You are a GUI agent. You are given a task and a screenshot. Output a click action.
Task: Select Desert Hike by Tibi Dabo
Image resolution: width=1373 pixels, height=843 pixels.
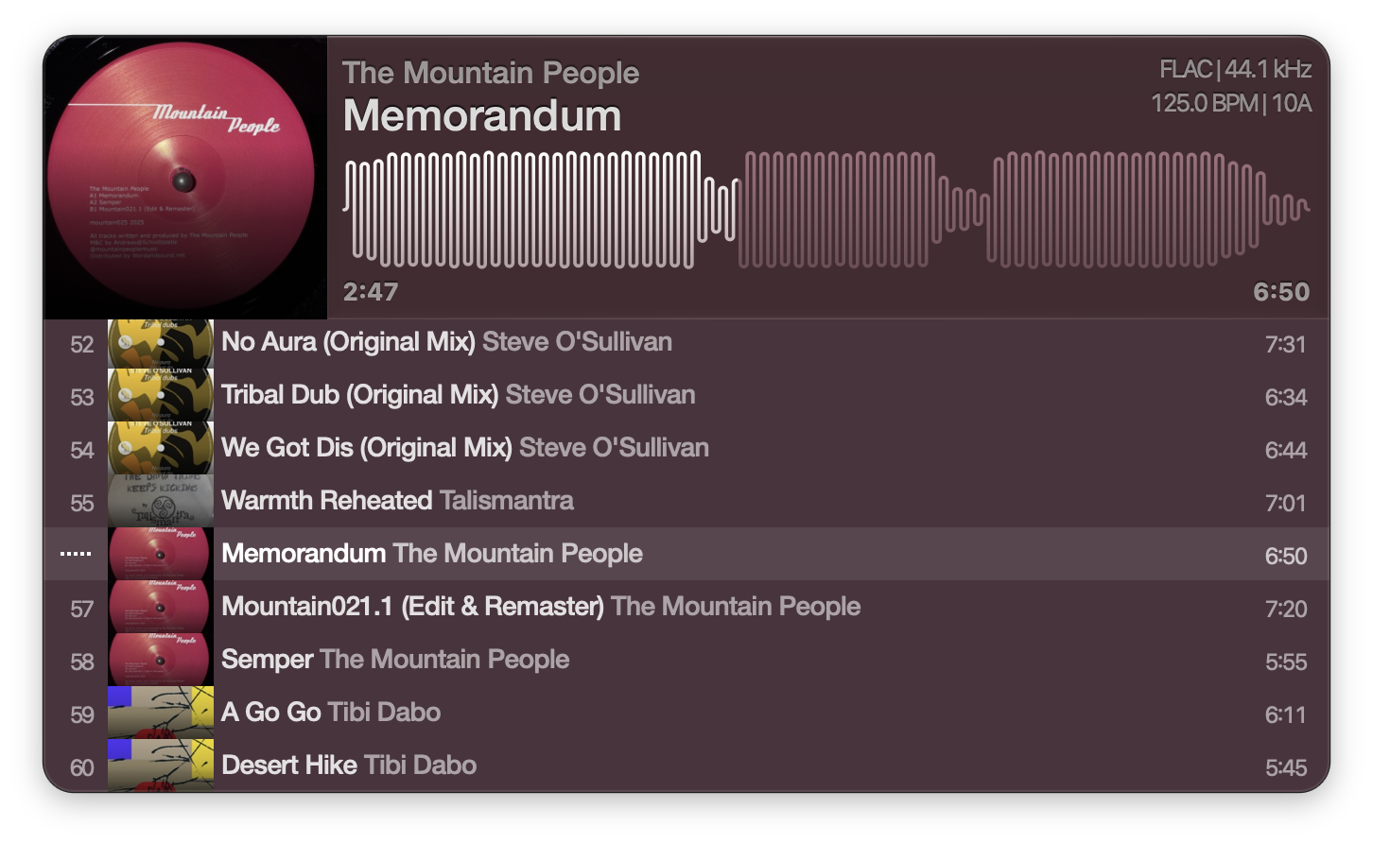pyautogui.click(x=686, y=766)
